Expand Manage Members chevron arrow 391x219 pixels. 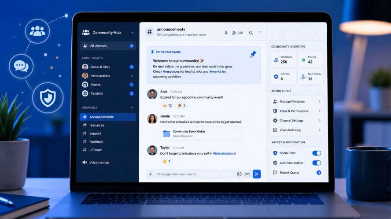pos(319,101)
